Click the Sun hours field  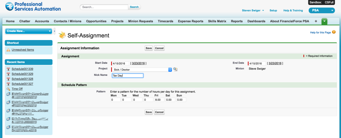(x=181, y=100)
